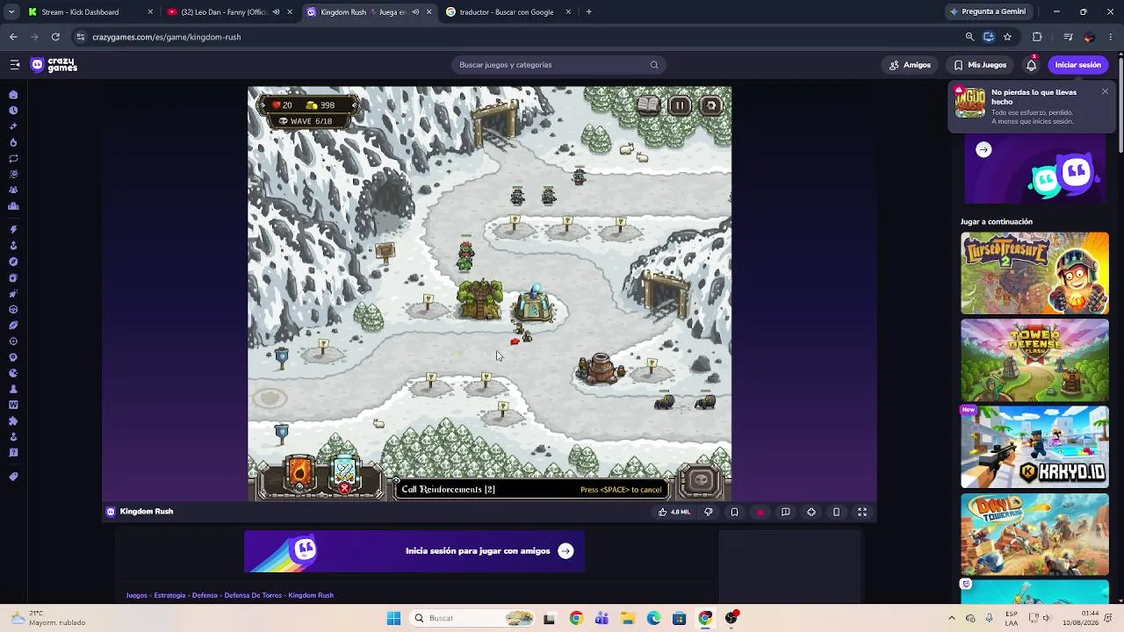1124x632 pixels.
Task: Open the Krkyd.io game thumbnail
Action: [x=1034, y=447]
